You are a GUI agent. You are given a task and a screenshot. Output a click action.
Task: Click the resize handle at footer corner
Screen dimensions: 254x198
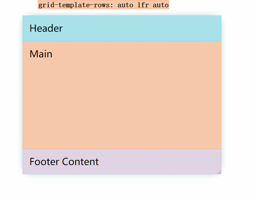[x=219, y=173]
